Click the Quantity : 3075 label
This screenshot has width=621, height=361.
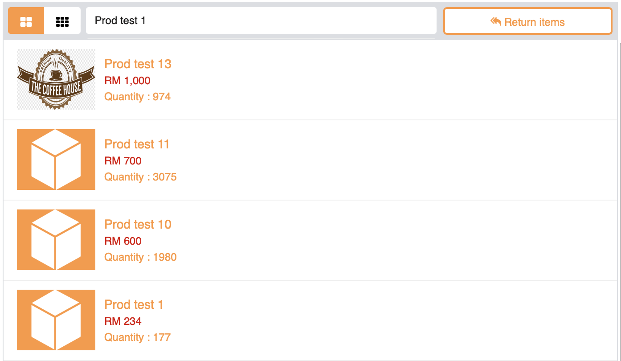pos(140,177)
